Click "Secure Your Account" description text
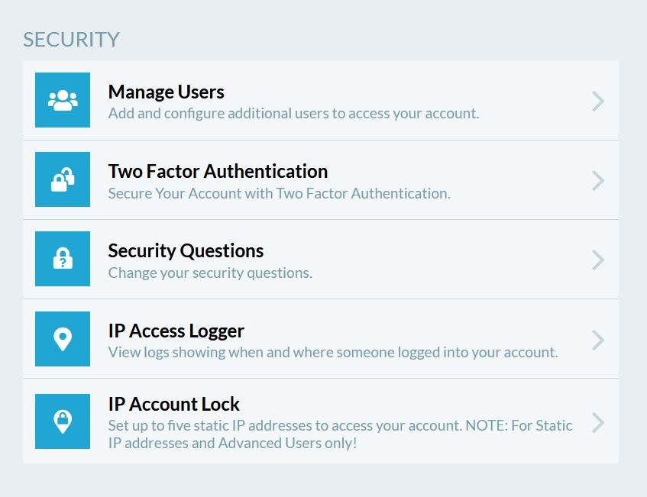Screen dimensions: 647x497 pos(279,193)
